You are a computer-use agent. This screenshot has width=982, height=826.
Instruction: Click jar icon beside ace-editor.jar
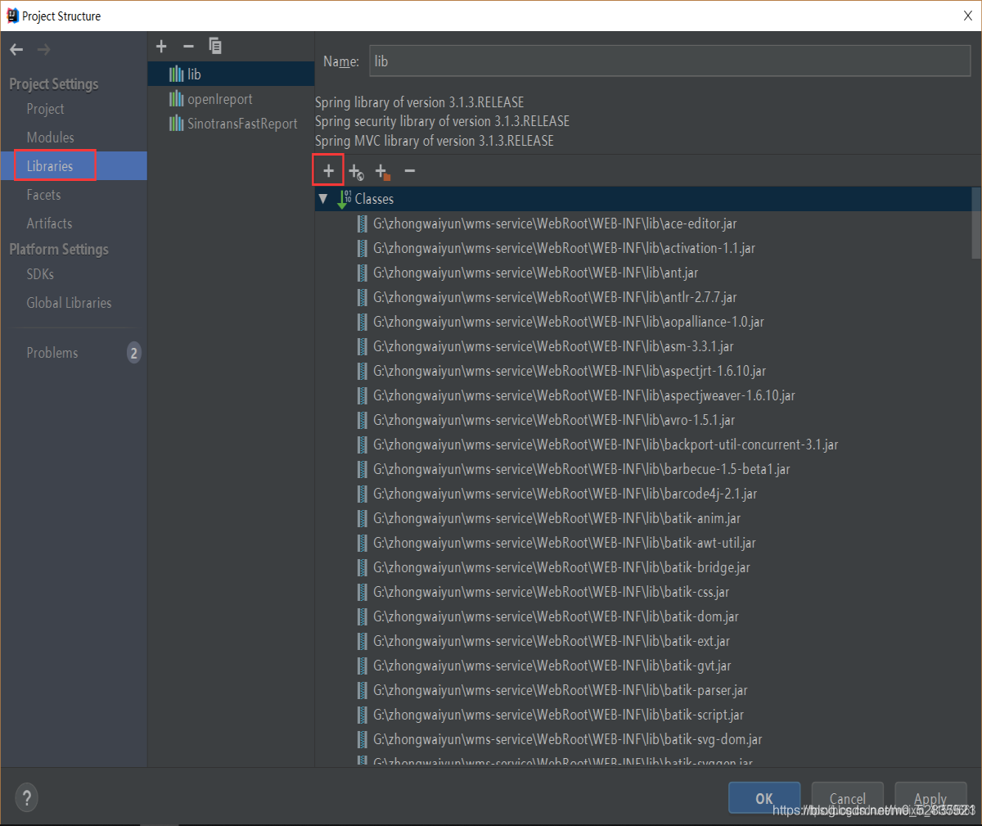coord(363,223)
